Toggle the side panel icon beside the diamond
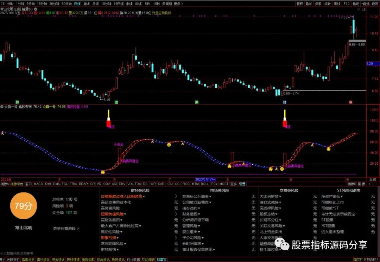Image resolution: width=380 pixels, height=262 pixels. 363,9
